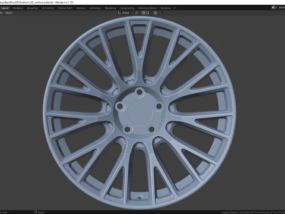The image size is (285, 214).
Task: Expand the snapping options arrow
Action: 151,13
